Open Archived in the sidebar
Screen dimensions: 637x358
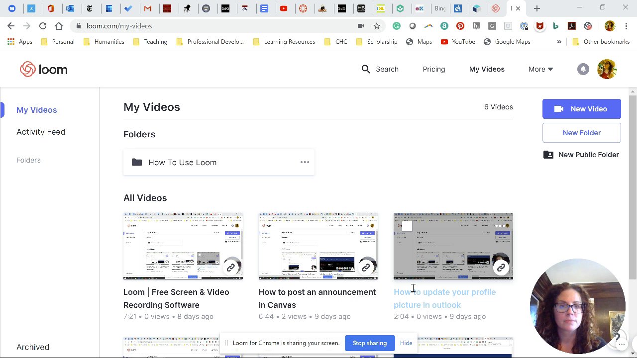(33, 347)
